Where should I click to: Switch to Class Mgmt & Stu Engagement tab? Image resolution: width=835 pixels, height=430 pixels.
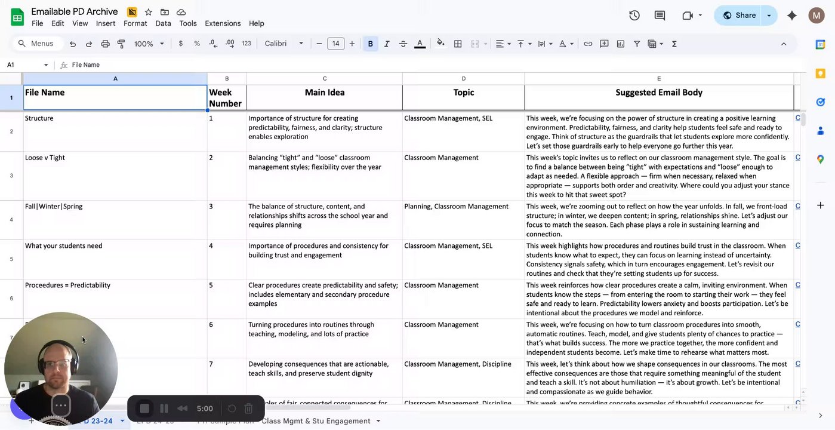(316, 421)
